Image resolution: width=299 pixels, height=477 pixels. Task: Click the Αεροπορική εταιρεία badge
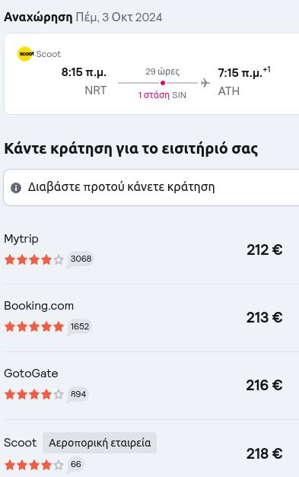click(x=100, y=443)
